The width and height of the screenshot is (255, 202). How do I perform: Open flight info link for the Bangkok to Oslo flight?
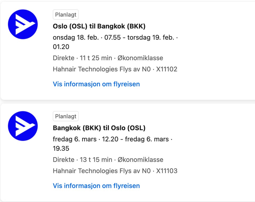96,186
